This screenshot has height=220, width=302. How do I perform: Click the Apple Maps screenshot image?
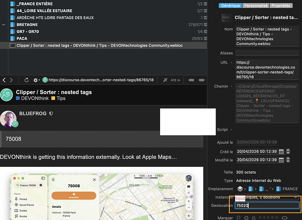click(102, 193)
